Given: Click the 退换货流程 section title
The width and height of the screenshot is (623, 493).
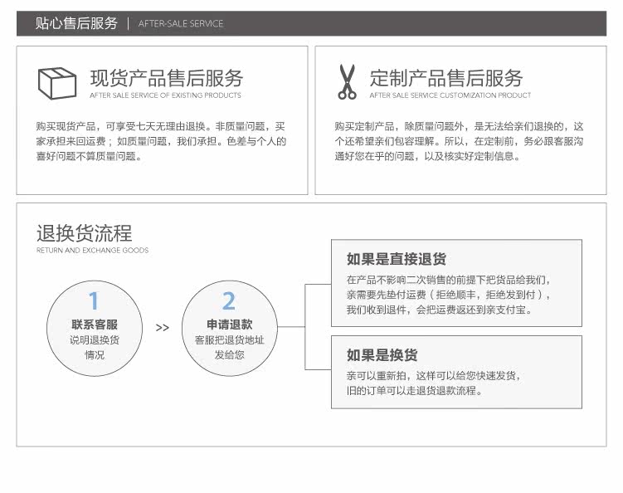Looking at the screenshot, I should tap(85, 233).
